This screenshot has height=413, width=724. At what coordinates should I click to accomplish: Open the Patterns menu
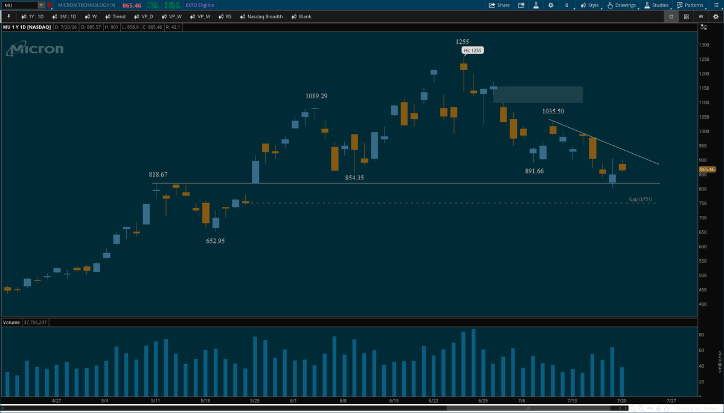[690, 5]
